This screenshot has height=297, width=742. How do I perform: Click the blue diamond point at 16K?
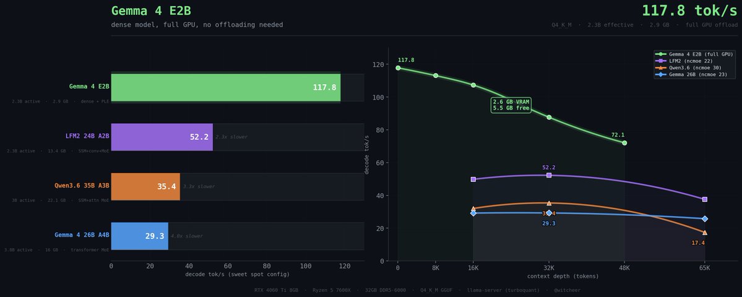click(473, 213)
